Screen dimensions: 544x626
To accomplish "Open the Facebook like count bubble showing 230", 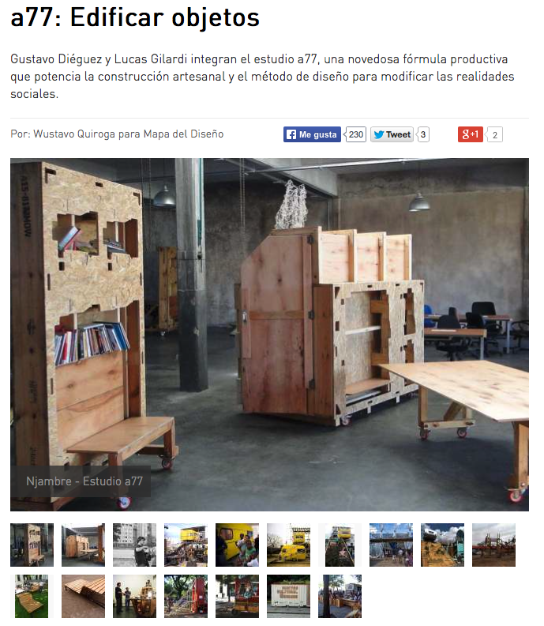I will [x=355, y=134].
